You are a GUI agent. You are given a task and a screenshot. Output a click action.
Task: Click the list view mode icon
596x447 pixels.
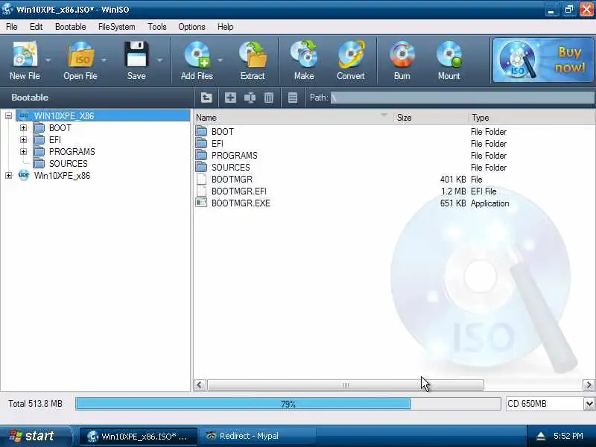tap(293, 98)
